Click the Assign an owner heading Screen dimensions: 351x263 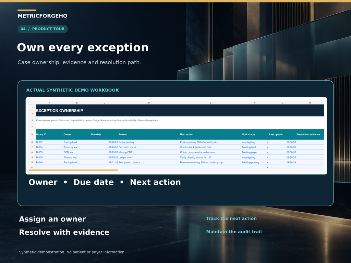point(52,219)
